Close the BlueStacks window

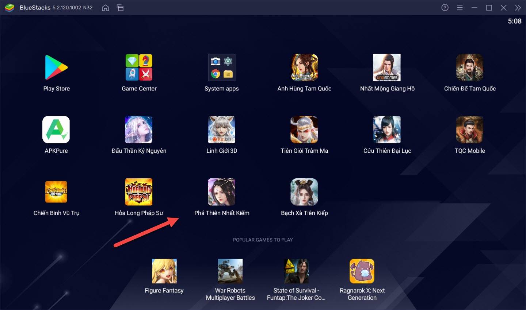click(x=503, y=8)
